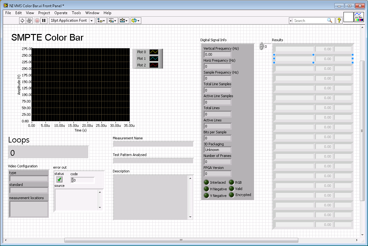Click the Time (s) axis label
The image size is (368, 246).
pos(80,130)
